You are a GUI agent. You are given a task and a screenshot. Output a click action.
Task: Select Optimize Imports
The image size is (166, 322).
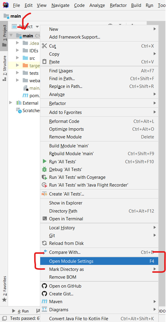[x=99, y=129]
